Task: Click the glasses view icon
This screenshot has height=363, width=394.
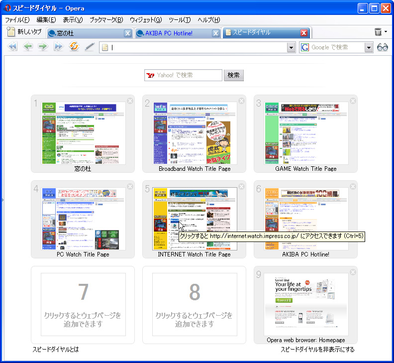Action: pos(383,47)
